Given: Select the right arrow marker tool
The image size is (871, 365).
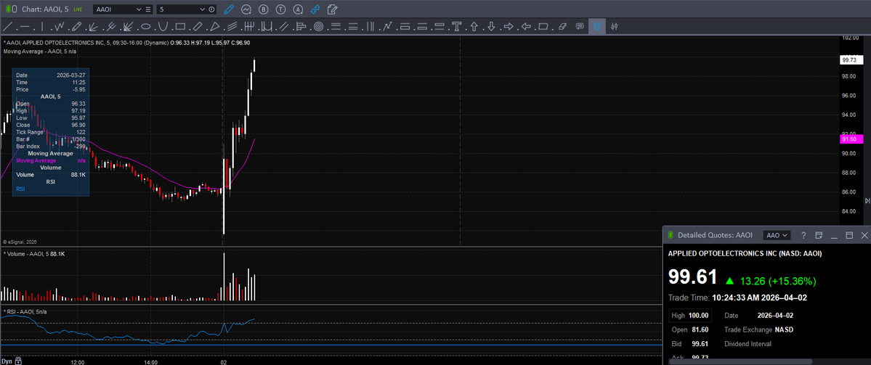Looking at the screenshot, I should tap(509, 27).
